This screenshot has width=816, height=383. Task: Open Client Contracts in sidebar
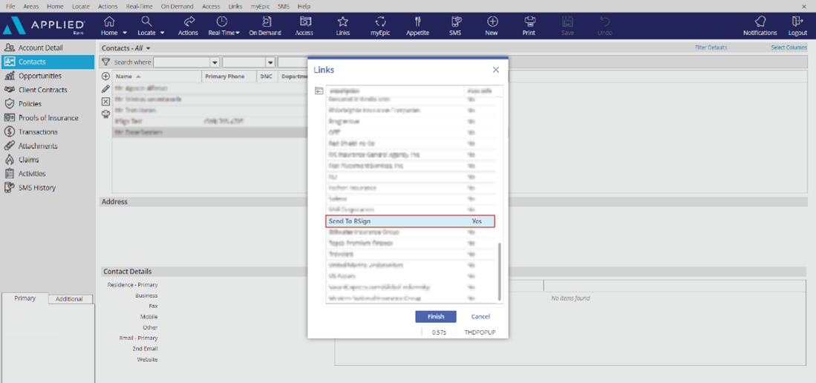point(41,90)
